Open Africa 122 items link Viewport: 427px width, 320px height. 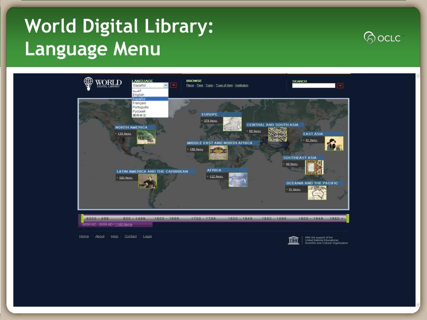click(216, 177)
